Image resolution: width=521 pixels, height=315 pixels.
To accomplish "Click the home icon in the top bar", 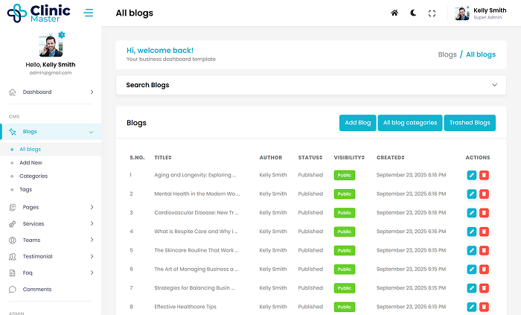I will [394, 13].
